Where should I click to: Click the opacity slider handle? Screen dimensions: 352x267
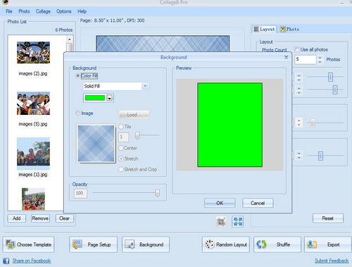pos(157,193)
